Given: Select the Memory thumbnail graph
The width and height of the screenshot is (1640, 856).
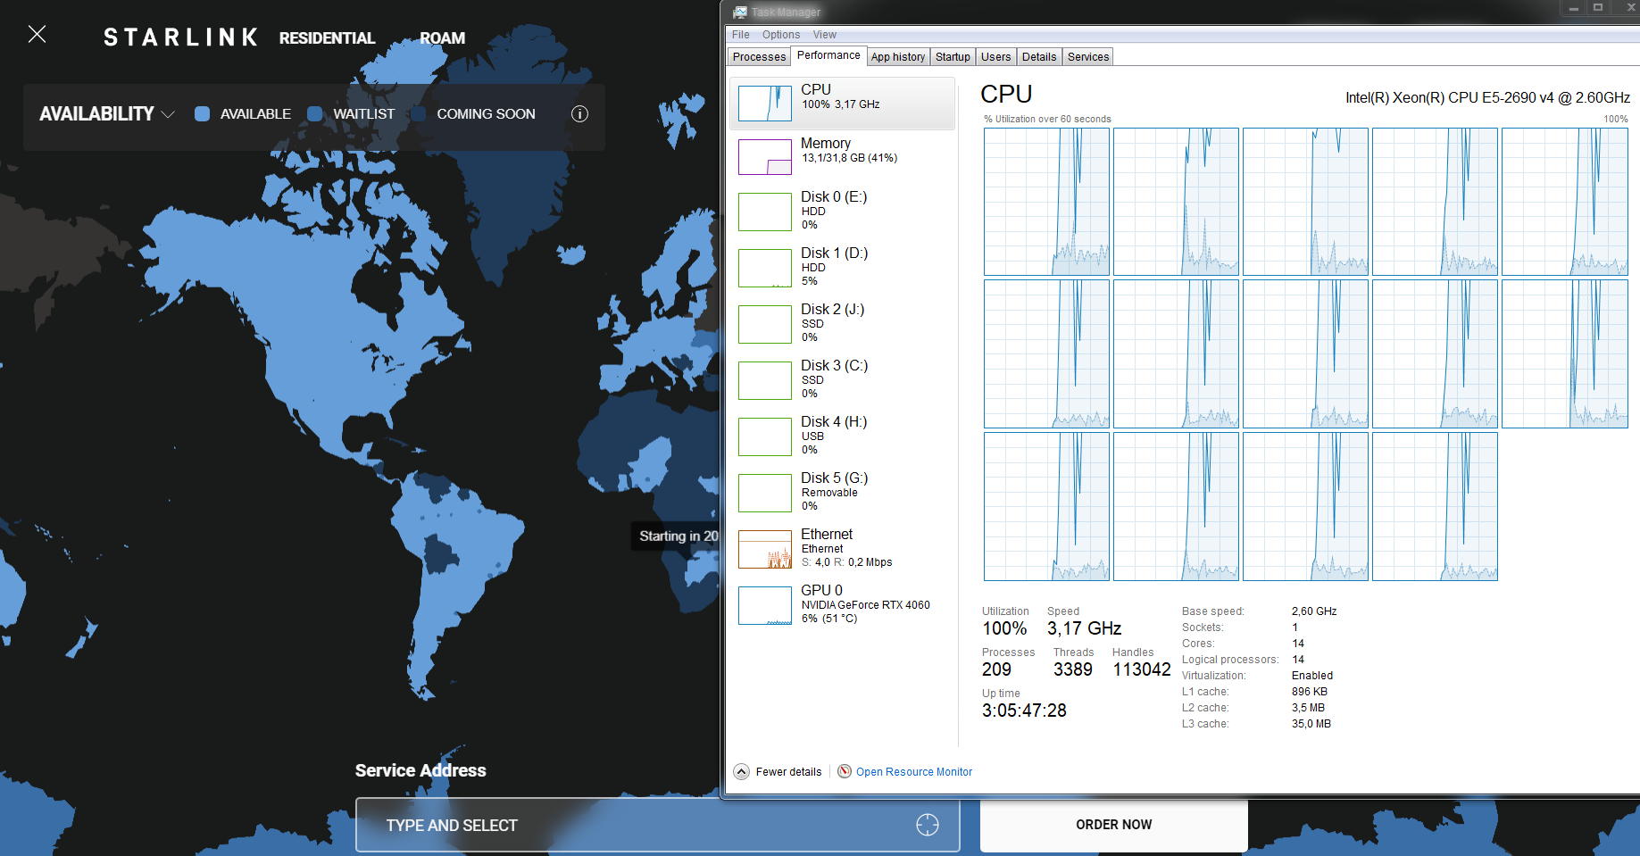Looking at the screenshot, I should point(764,156).
